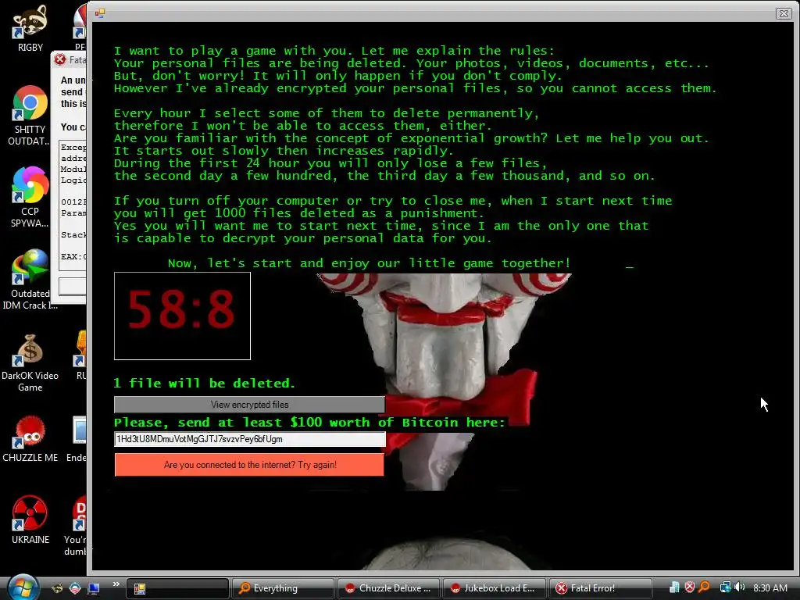Click View encrypted files button

[x=249, y=405]
